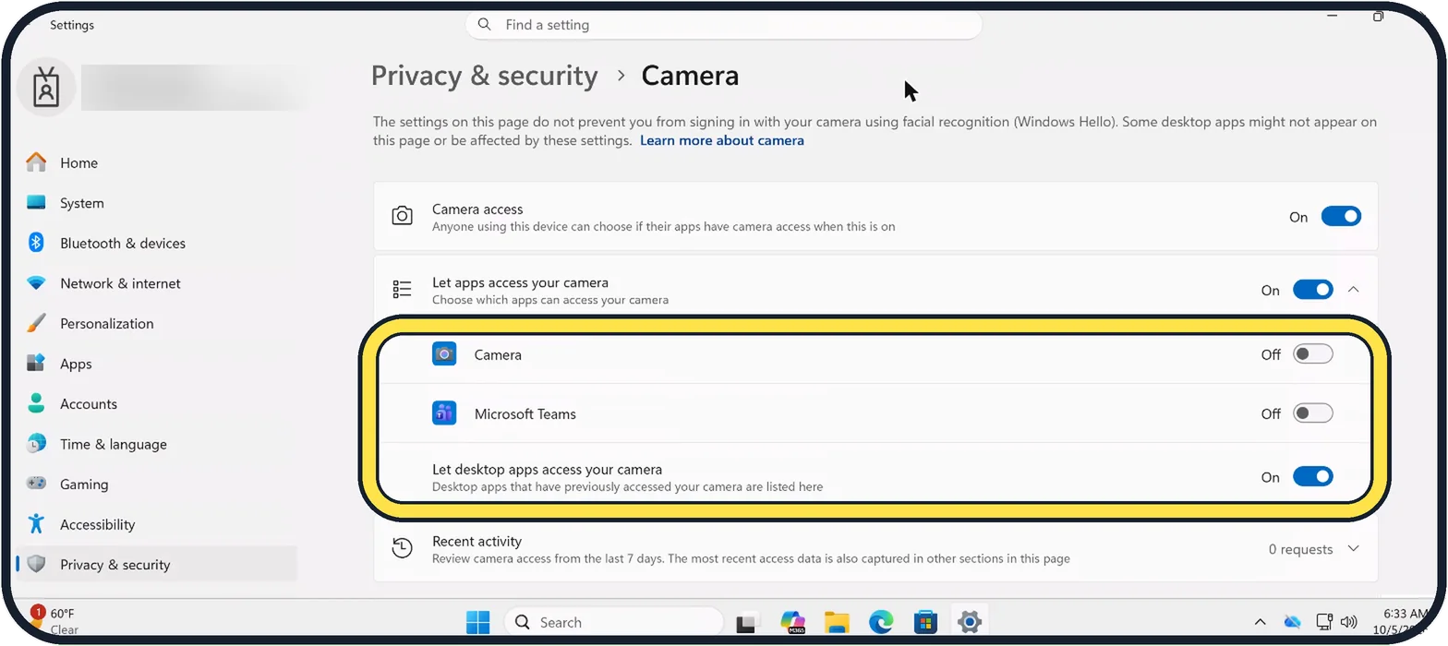Click the taskbar Search box

pos(613,622)
